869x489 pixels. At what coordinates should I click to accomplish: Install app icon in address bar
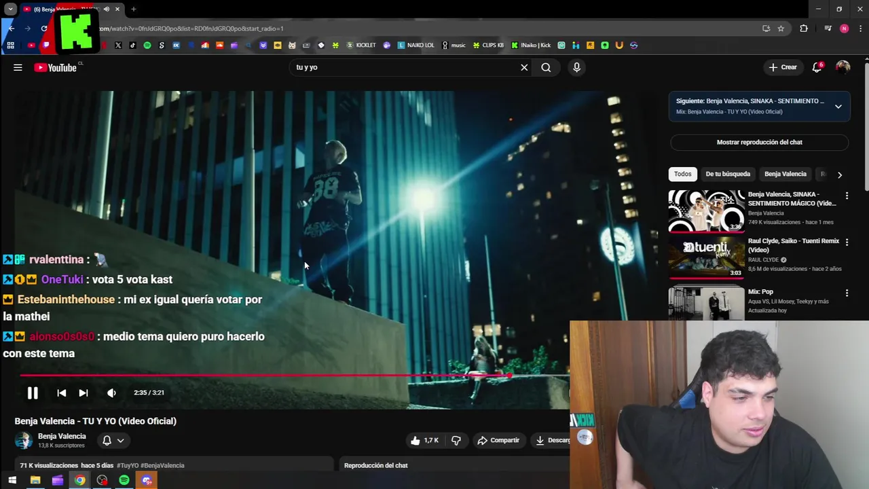pos(766,29)
